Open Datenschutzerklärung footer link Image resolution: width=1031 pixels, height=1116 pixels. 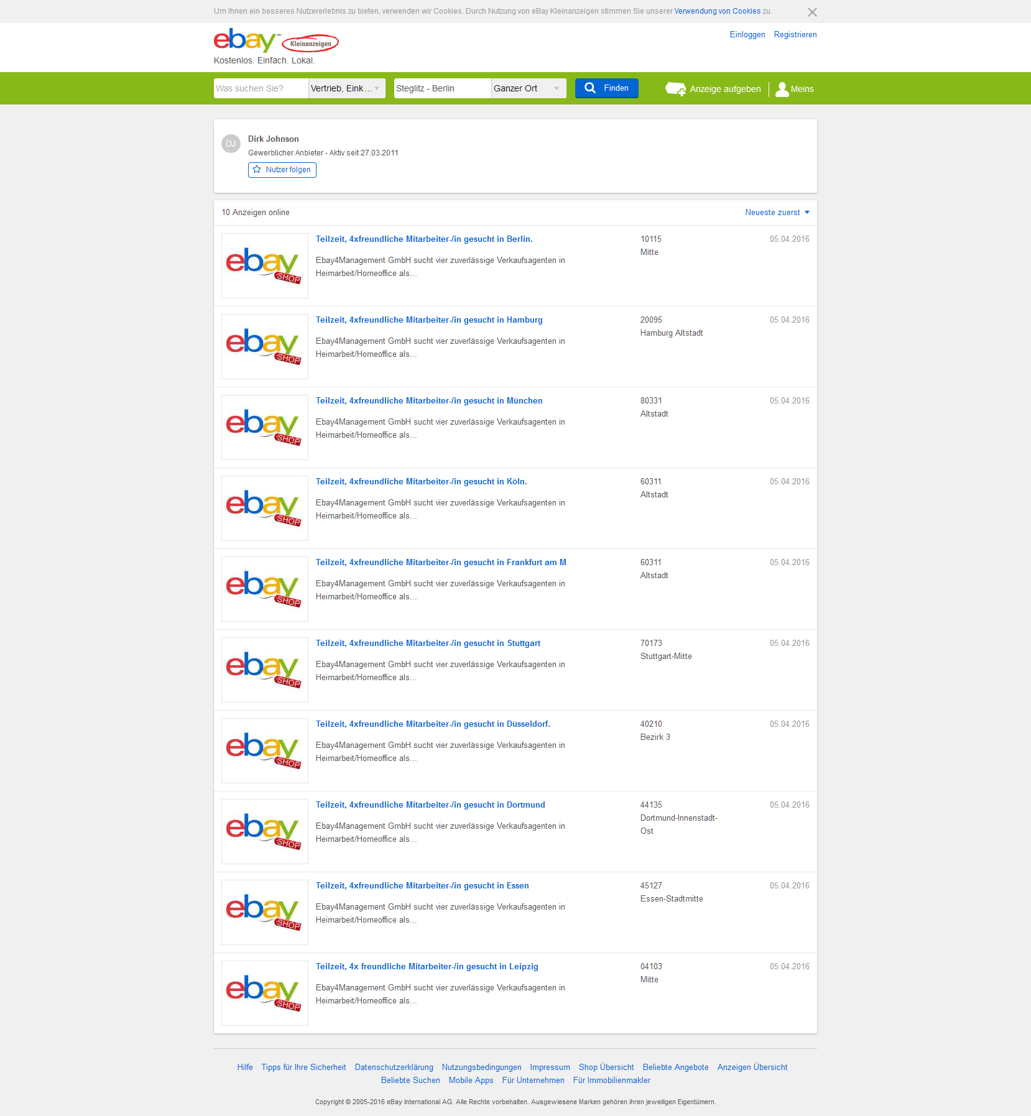[x=394, y=1068]
